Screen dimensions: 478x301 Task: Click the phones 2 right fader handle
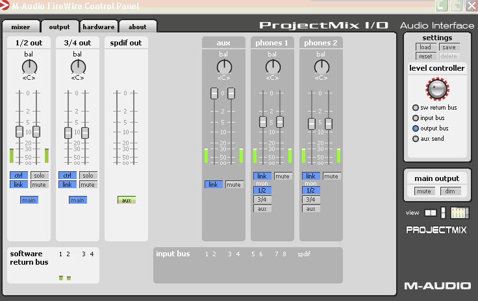coord(329,124)
